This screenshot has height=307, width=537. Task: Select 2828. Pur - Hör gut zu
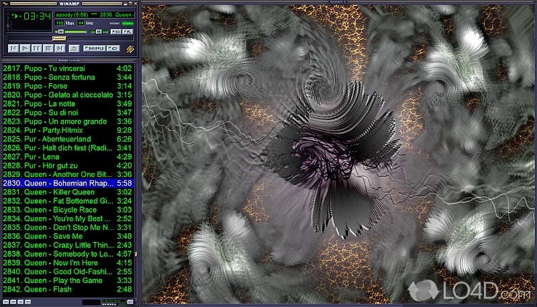[68, 166]
